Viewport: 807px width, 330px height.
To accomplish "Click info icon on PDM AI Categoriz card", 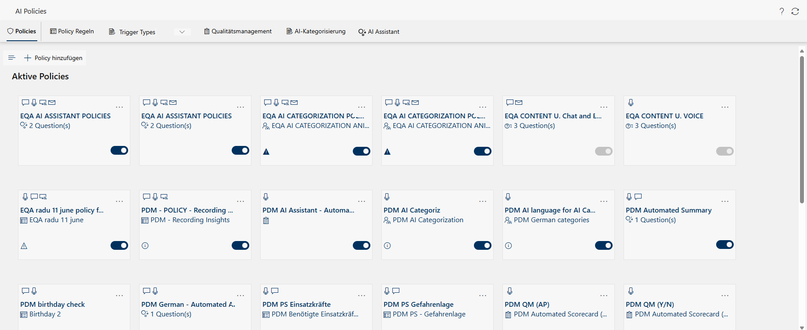I will (x=387, y=246).
